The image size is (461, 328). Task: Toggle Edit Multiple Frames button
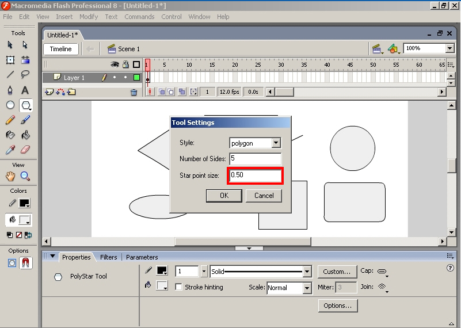[x=182, y=92]
